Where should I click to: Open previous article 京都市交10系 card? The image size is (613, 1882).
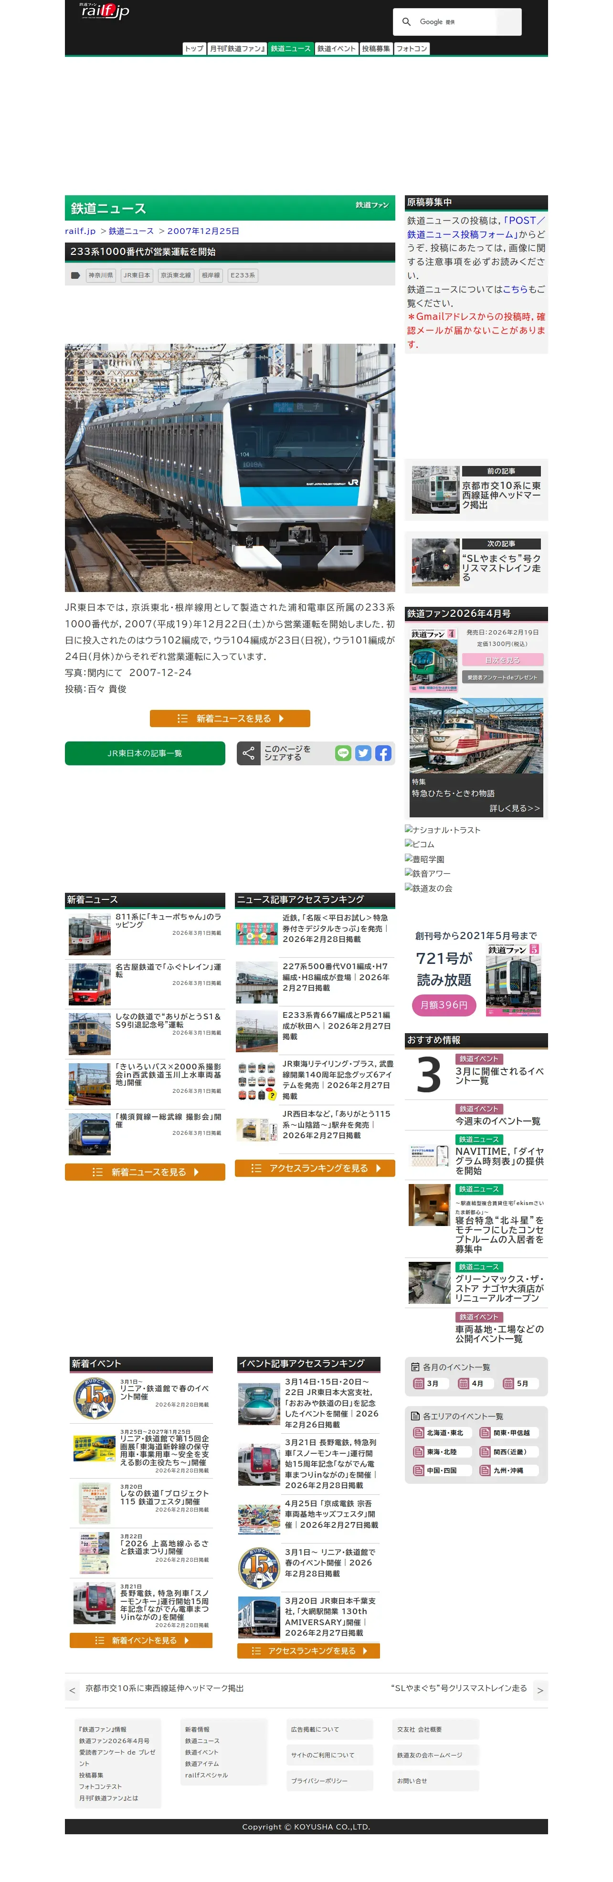(476, 489)
